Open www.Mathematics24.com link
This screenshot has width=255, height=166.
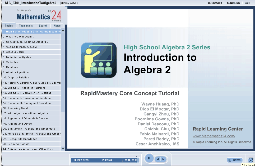click(214, 136)
